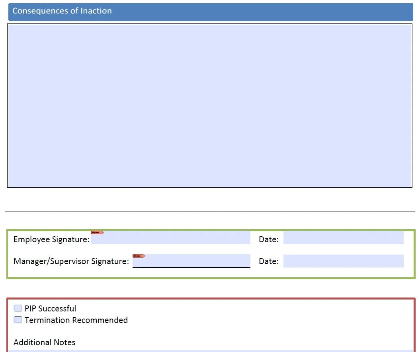Screen dimensions: 418x352
Task: Click the Consequences of Inaction text area
Action: coord(210,106)
